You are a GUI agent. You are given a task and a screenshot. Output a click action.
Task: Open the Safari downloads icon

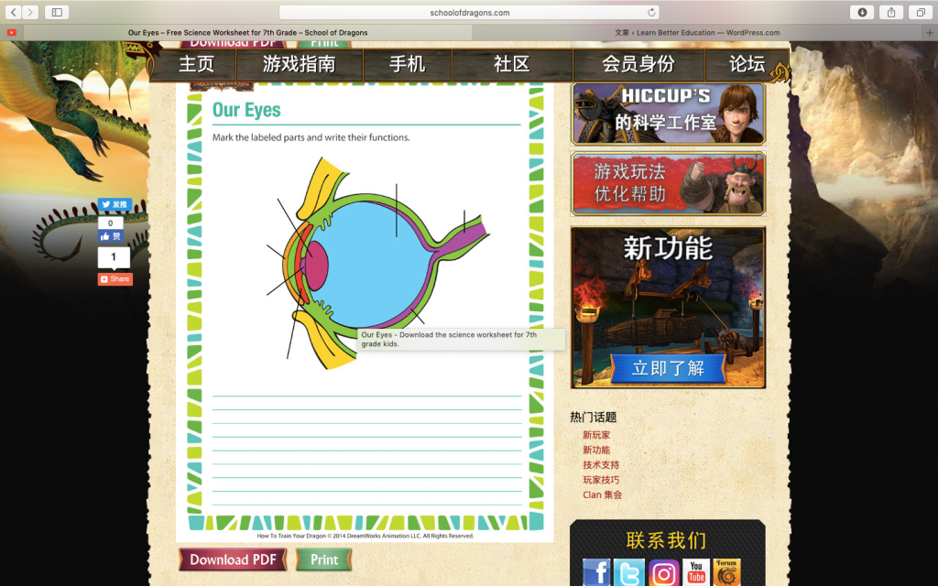(862, 12)
